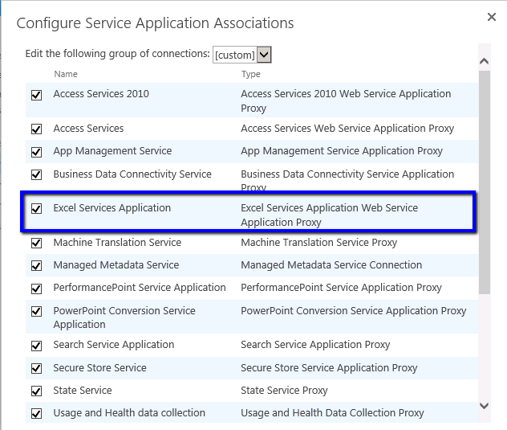Click 'App Management Service' name text
This screenshot has width=507, height=430.
point(112,151)
